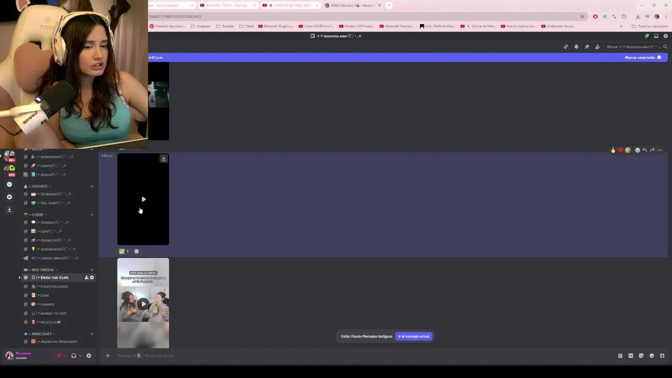
Task: Play the black video clip
Action: coord(143,199)
